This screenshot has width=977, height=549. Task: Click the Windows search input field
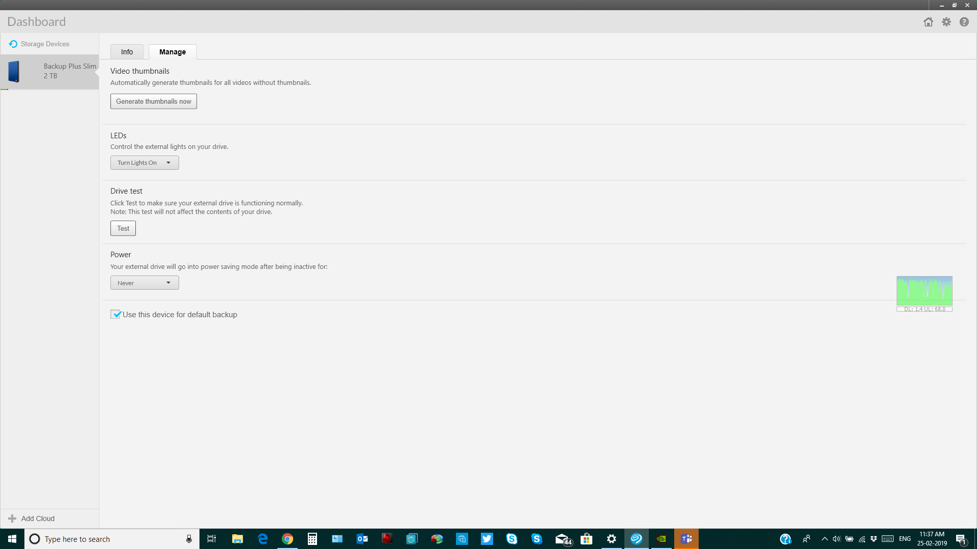(111, 539)
